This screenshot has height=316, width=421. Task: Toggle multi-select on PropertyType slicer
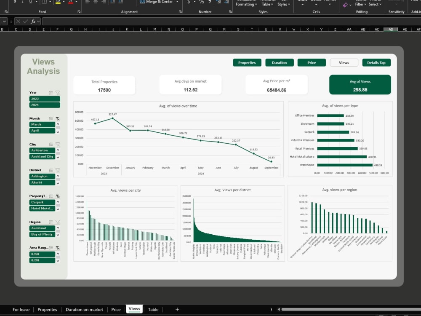[x=51, y=196]
